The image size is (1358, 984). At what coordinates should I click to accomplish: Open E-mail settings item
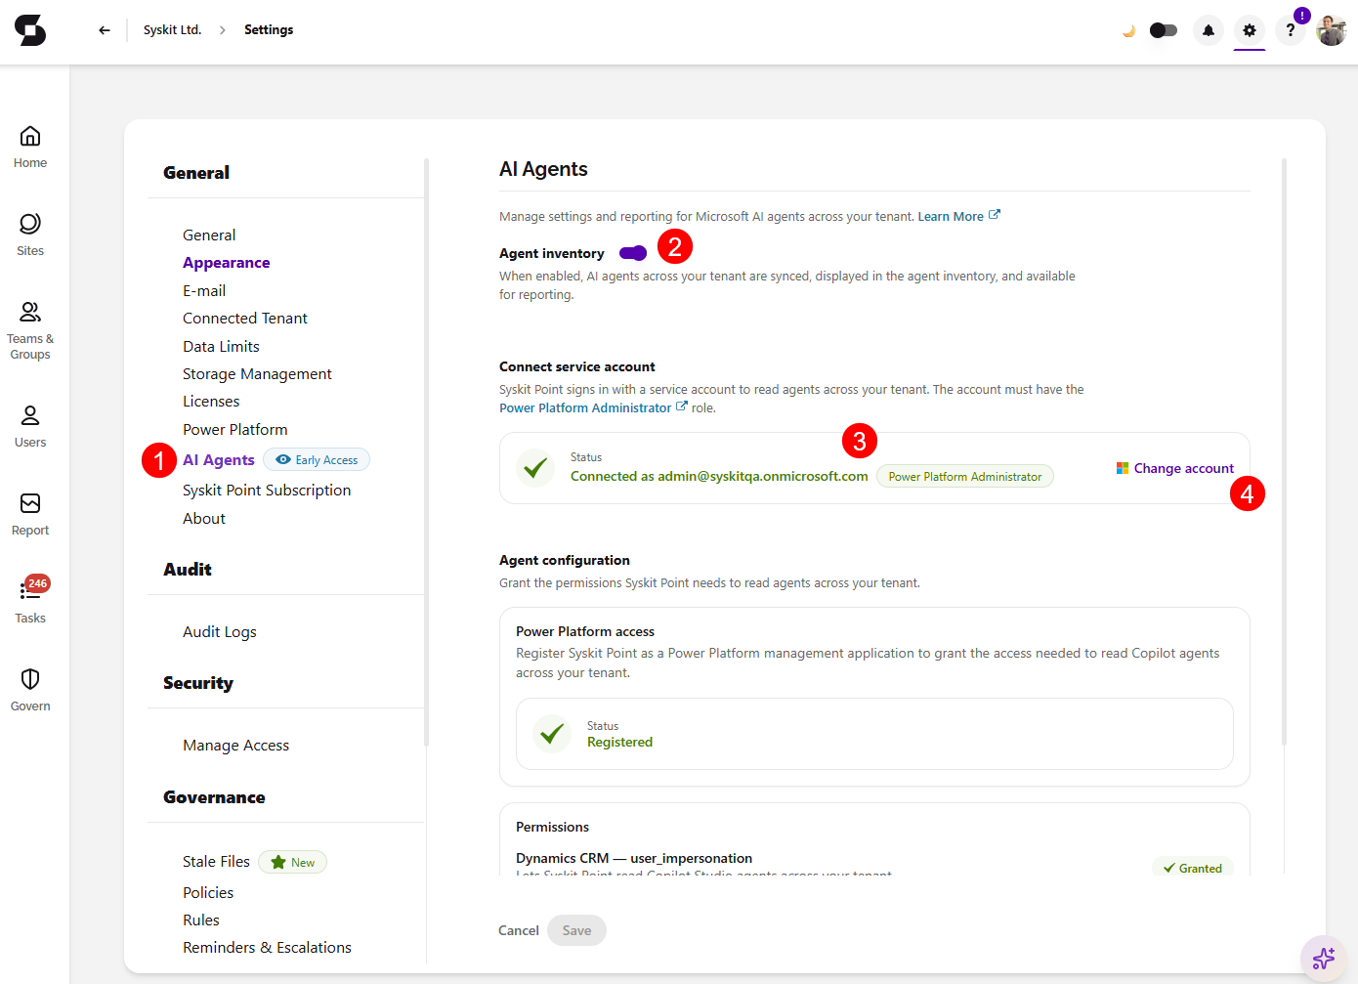tap(204, 291)
